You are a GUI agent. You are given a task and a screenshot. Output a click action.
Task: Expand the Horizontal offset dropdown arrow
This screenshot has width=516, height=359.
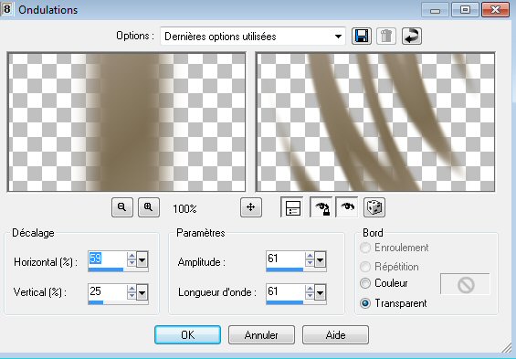[142, 260]
